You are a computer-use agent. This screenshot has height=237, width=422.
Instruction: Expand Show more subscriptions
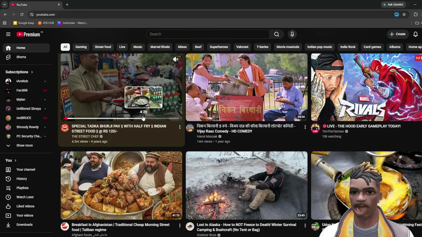point(26,145)
